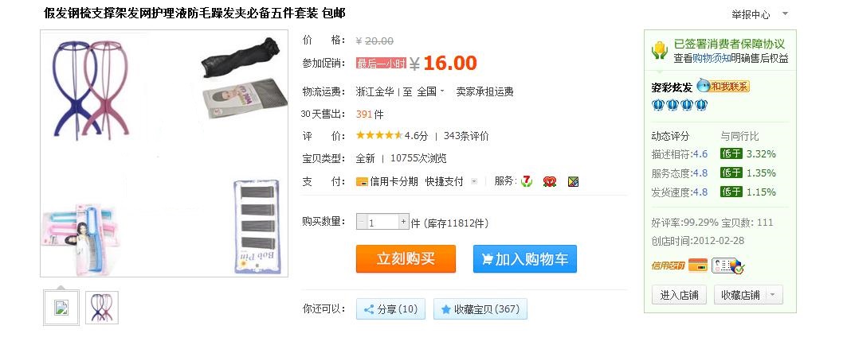
Task: Click the seller's blue crown rating icons
Action: point(680,104)
